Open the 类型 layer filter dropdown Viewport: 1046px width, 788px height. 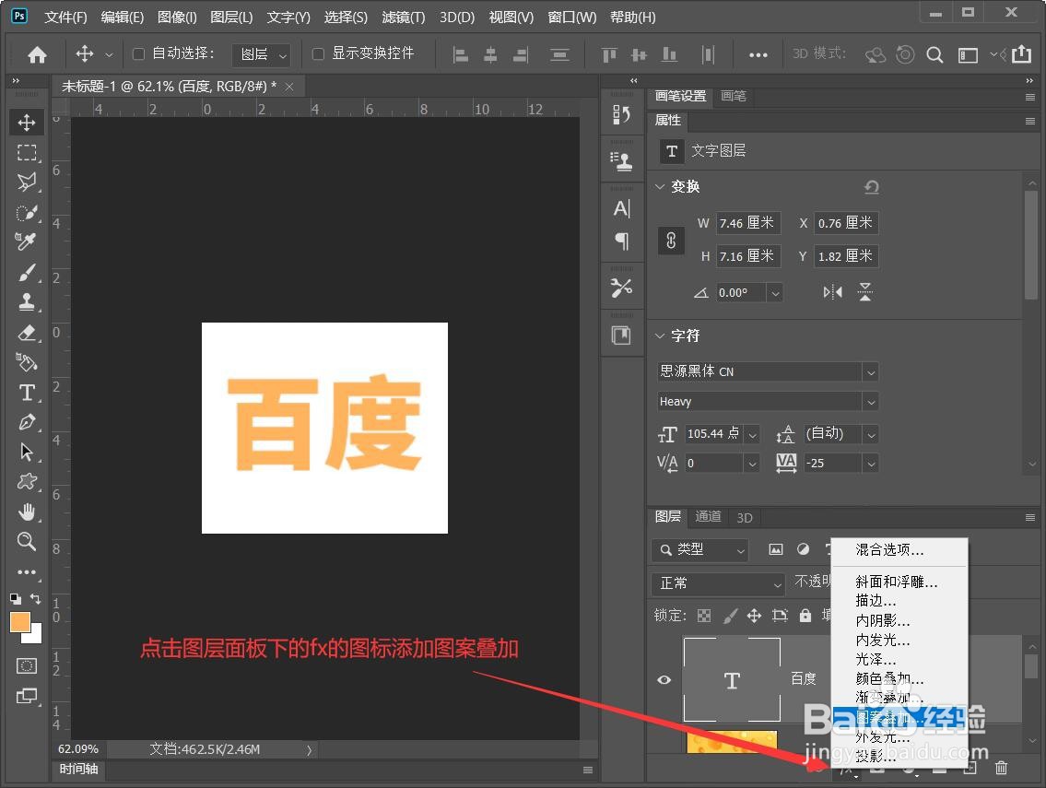click(x=699, y=550)
